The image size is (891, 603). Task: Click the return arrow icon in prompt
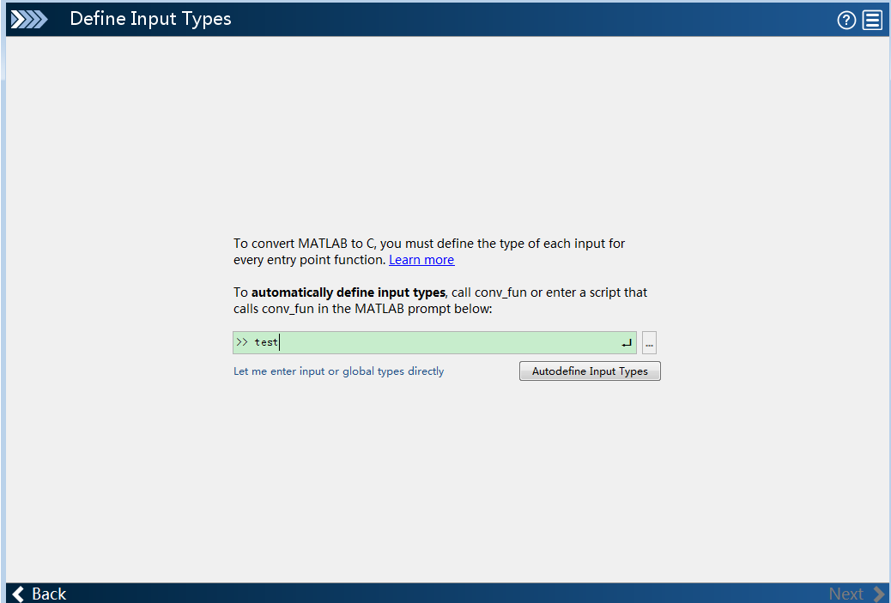coord(627,343)
